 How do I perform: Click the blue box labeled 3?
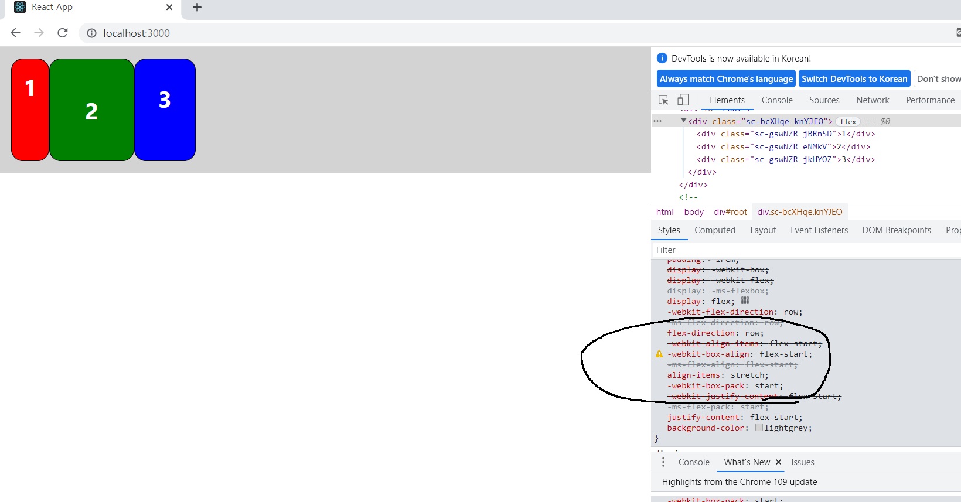165,110
